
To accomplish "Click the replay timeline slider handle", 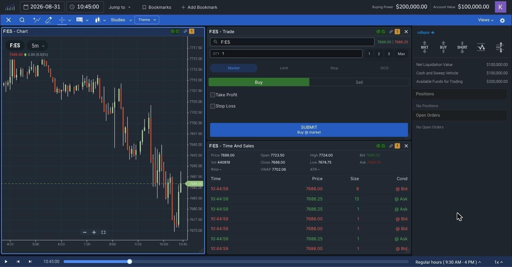I will pos(129,262).
